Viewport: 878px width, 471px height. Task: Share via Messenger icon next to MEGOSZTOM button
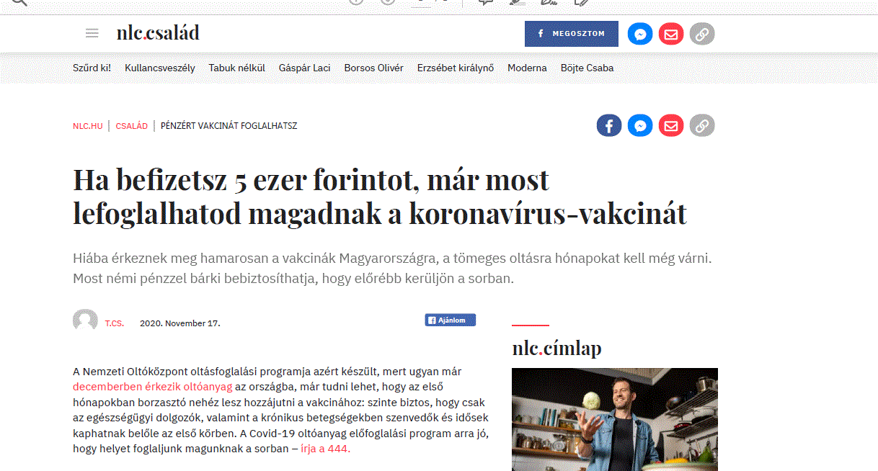point(640,34)
